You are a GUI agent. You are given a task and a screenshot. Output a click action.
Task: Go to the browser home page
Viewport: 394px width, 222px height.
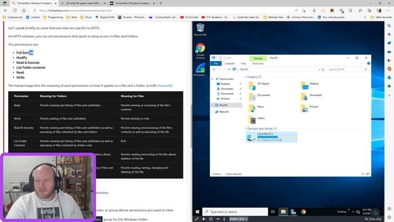(x=24, y=10)
